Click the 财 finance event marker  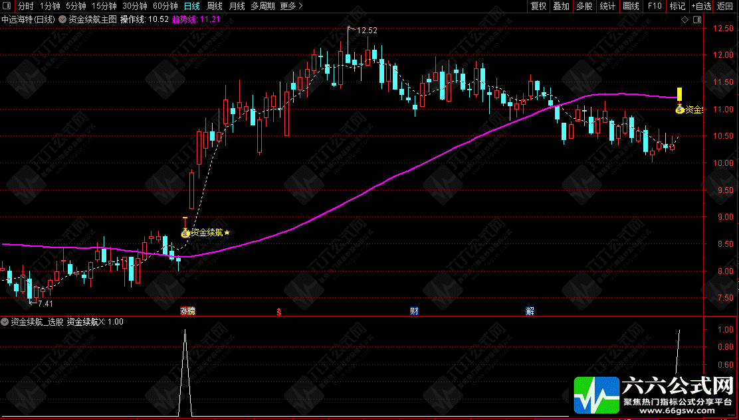414,311
